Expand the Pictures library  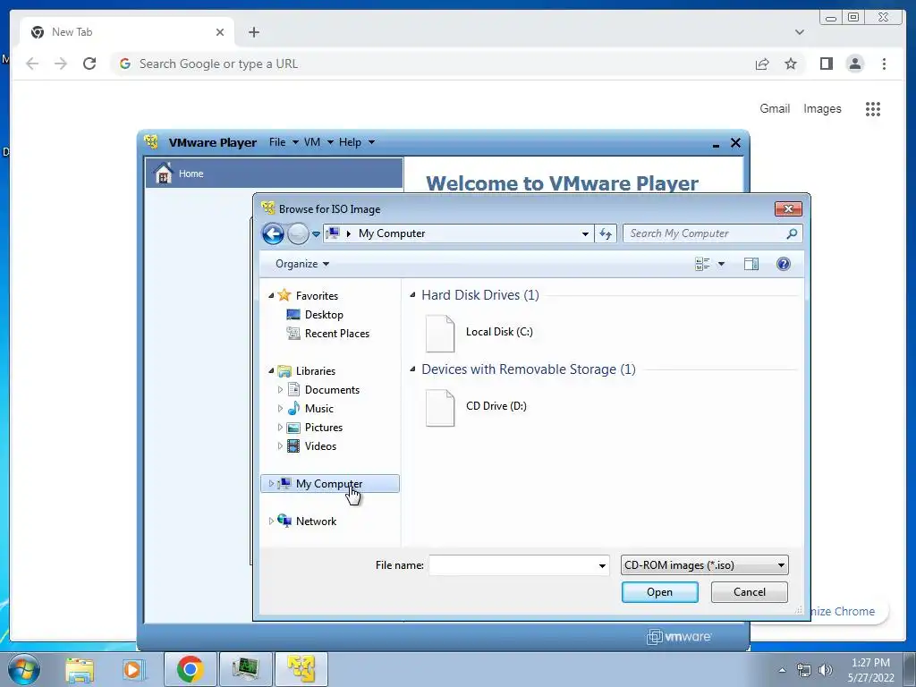[x=280, y=427]
